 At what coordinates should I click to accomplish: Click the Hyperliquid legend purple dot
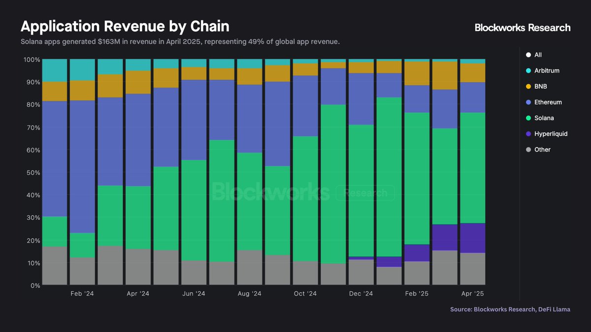coord(528,134)
